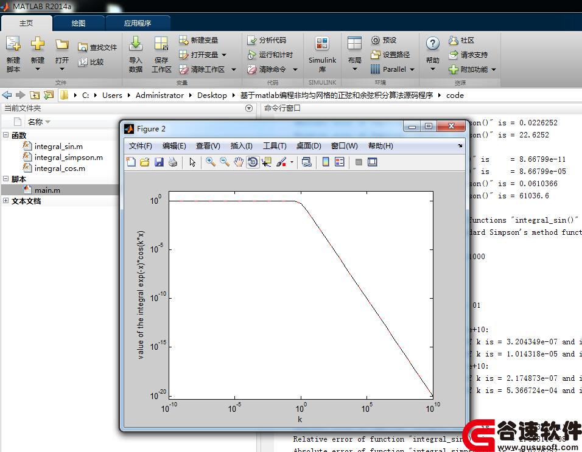Expand the Clear Workspace (清除工作区) dropdown arrow
Viewport: 582px width, 452px height.
234,69
